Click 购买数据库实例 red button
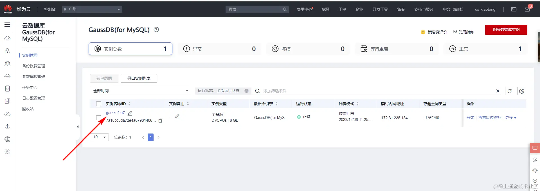Image resolution: width=540 pixels, height=191 pixels. (x=506, y=29)
